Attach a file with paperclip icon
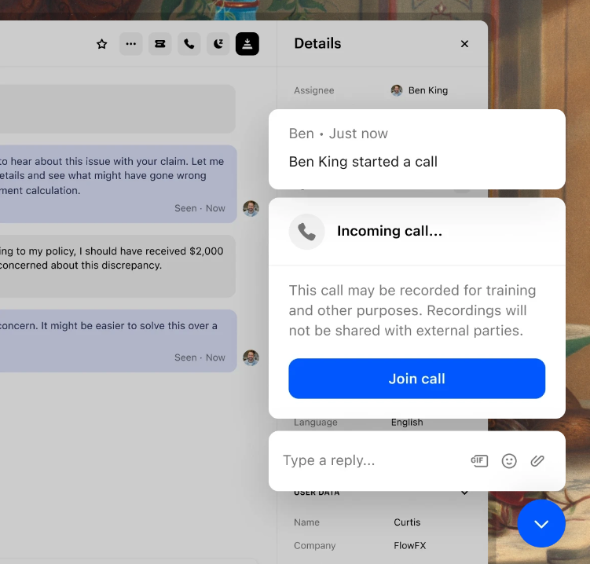The height and width of the screenshot is (564, 590). (x=537, y=461)
